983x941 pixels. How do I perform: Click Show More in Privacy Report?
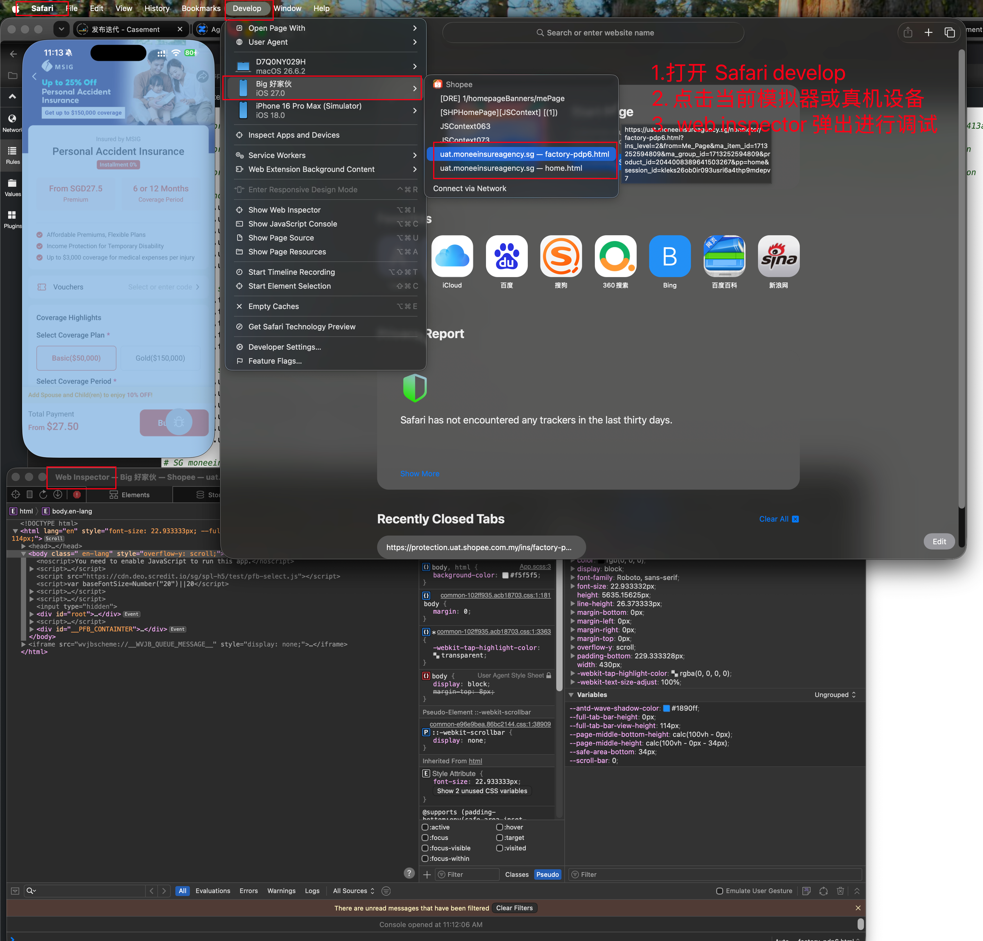click(x=420, y=473)
